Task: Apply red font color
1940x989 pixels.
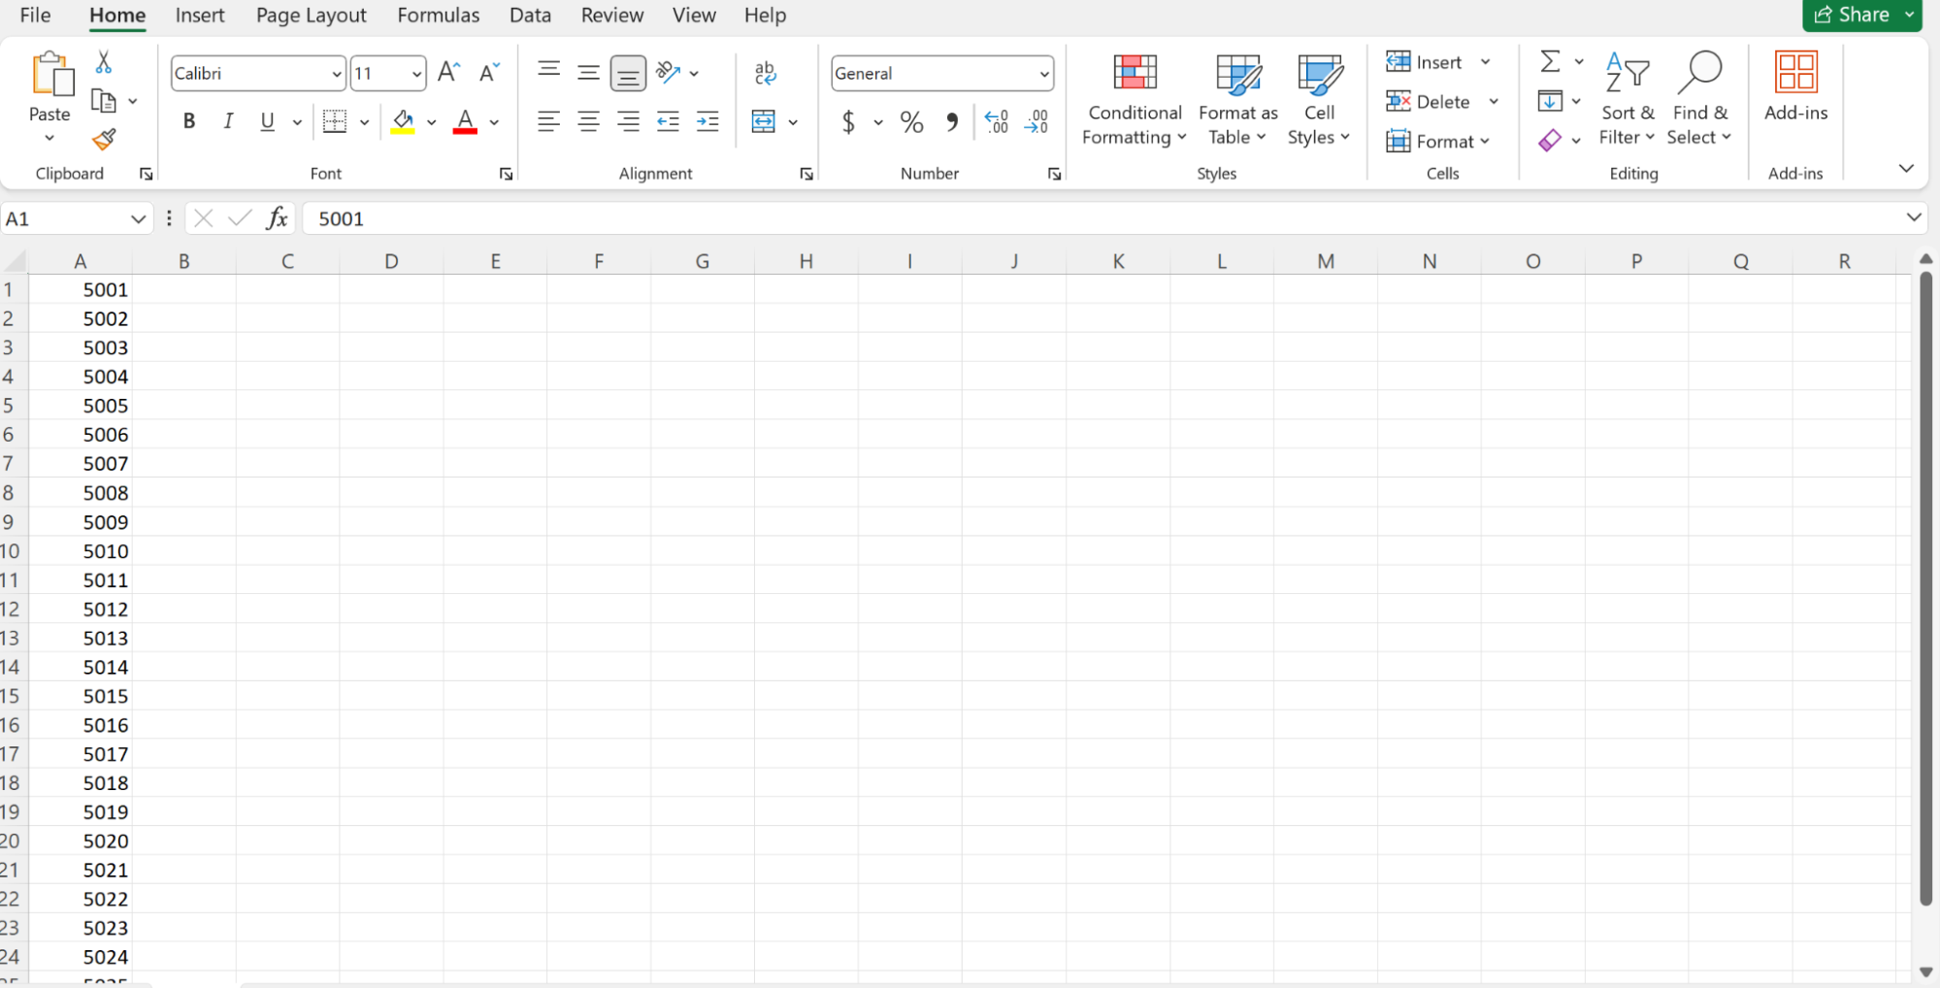Action: coord(465,121)
